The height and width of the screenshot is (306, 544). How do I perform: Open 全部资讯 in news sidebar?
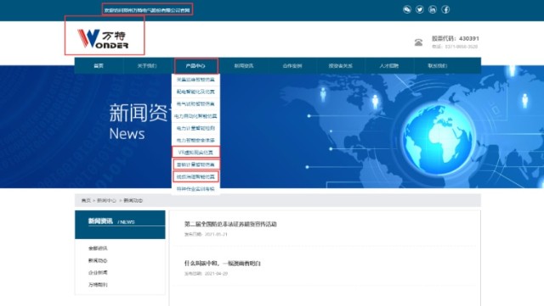tap(98, 248)
